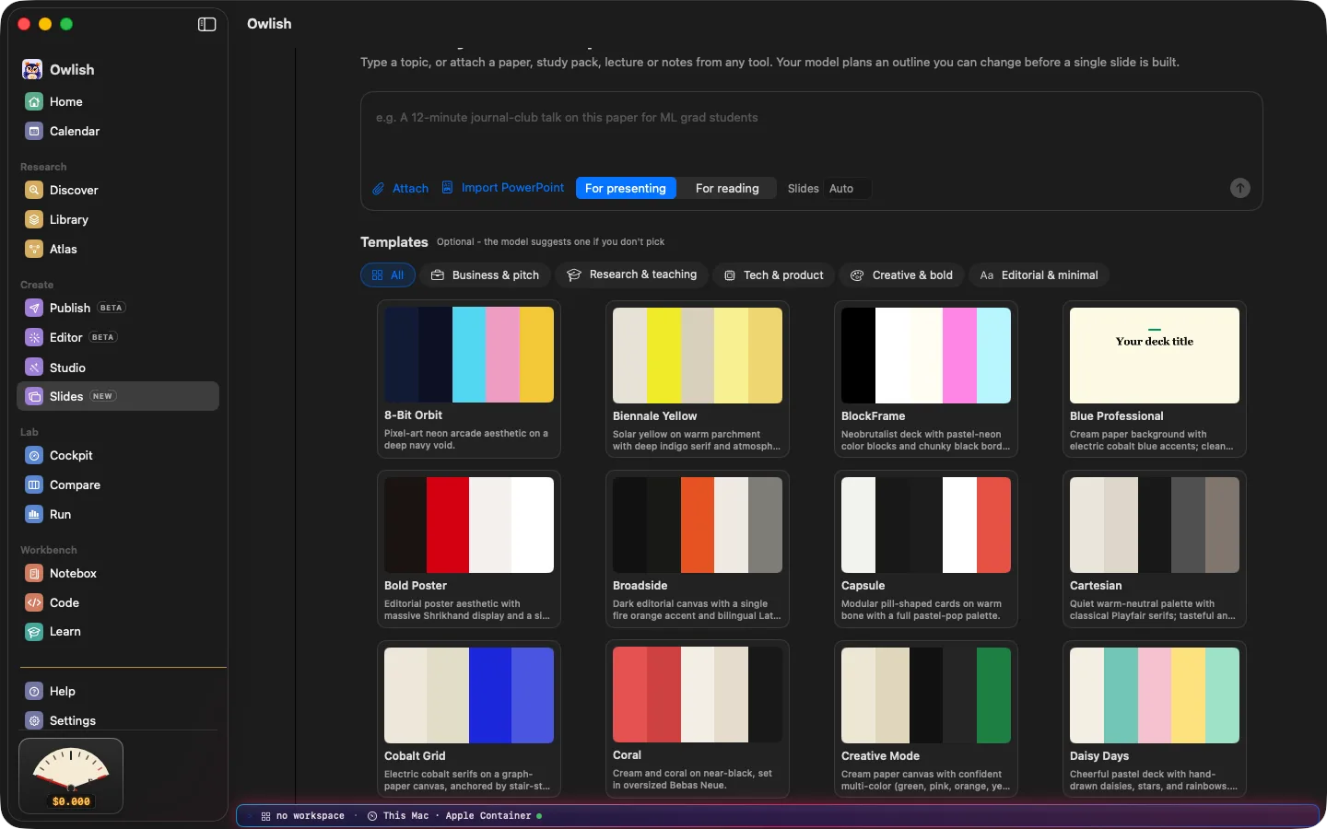Click the deck topic input field
Viewport: 1327px width, 829px height.
811,129
